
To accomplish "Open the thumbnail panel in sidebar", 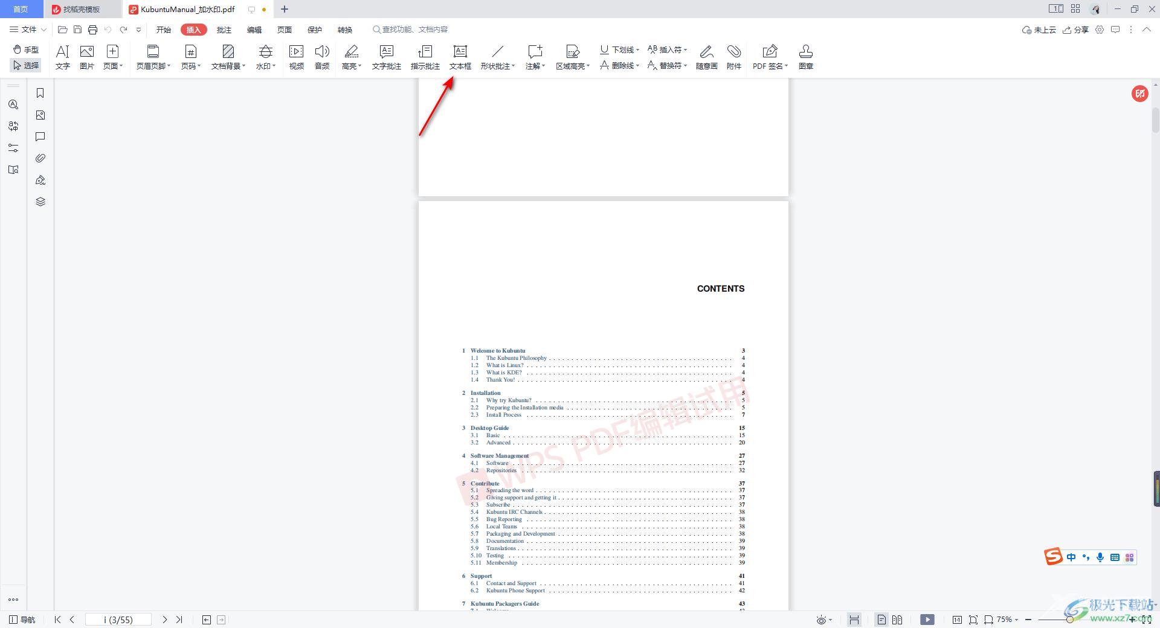I will click(40, 115).
